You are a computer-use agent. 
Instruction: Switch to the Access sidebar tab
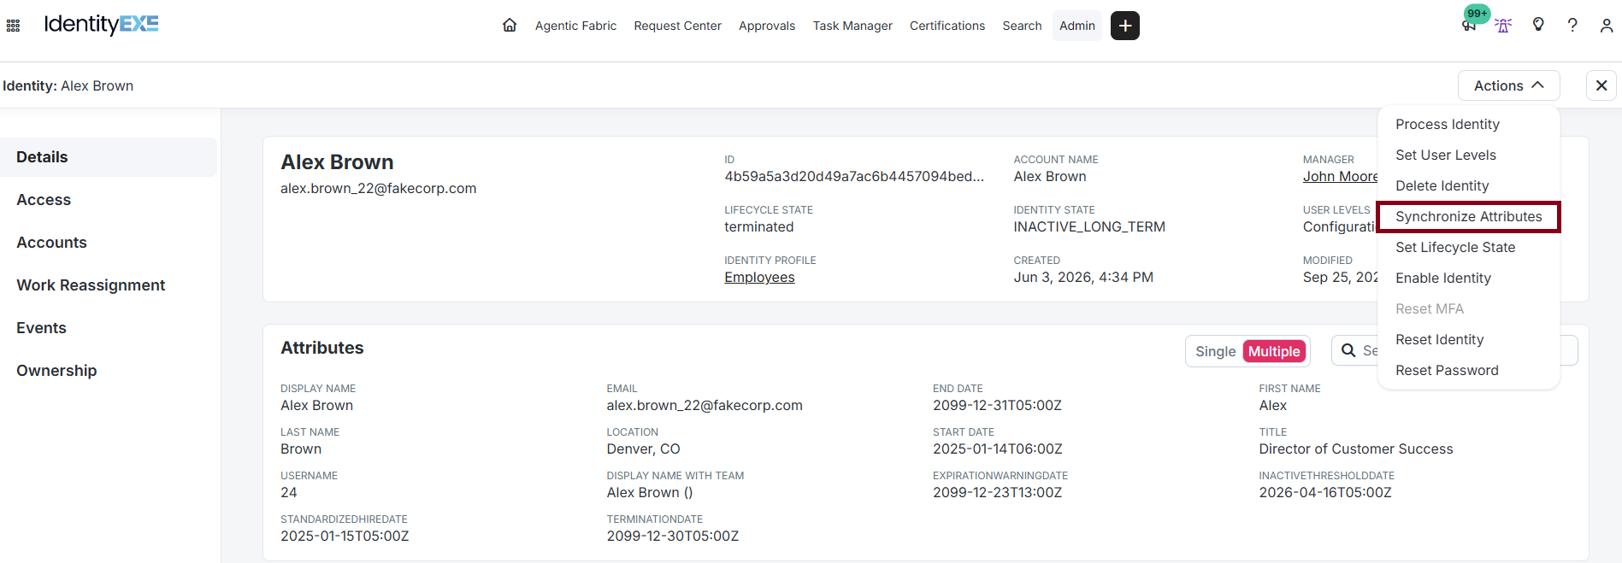(109, 200)
